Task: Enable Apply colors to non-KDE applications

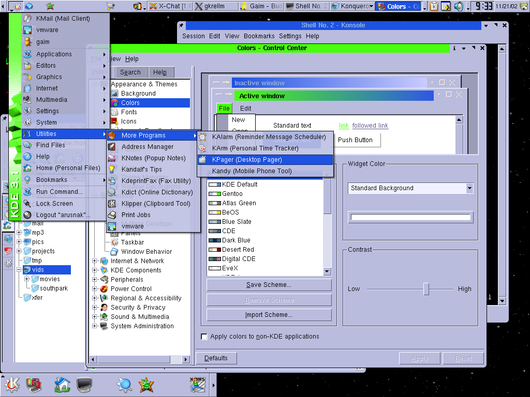Action: pos(204,337)
